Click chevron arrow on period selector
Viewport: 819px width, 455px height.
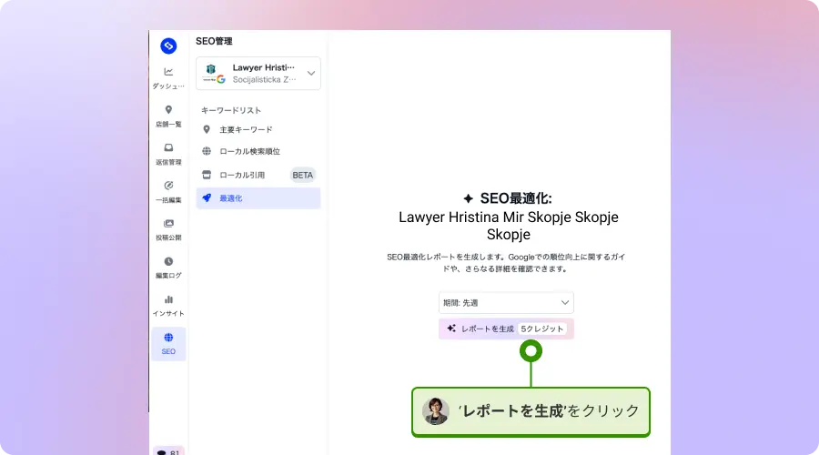point(565,303)
